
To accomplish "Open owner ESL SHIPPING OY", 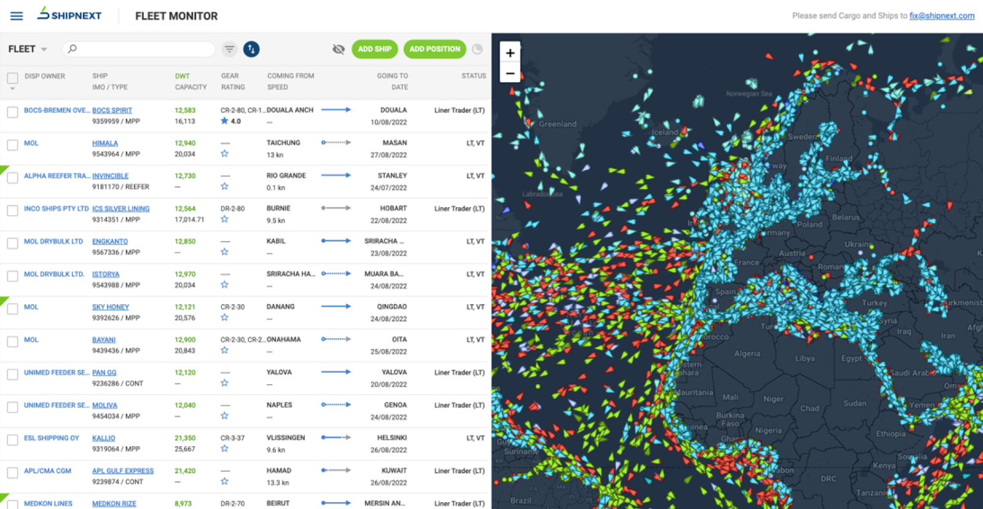I will 52,438.
